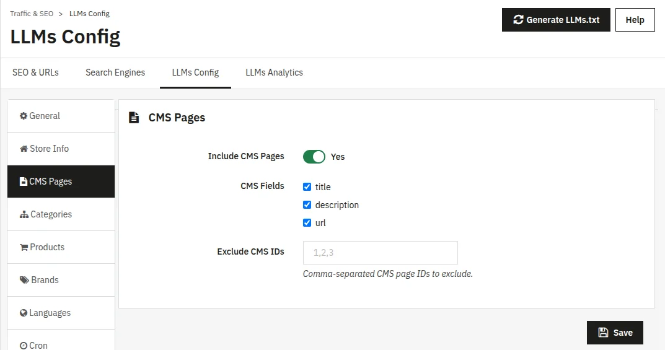Open the Store Info section

click(61, 149)
